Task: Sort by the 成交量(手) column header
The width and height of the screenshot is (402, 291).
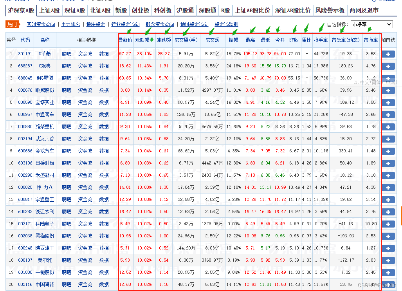Action: point(186,40)
